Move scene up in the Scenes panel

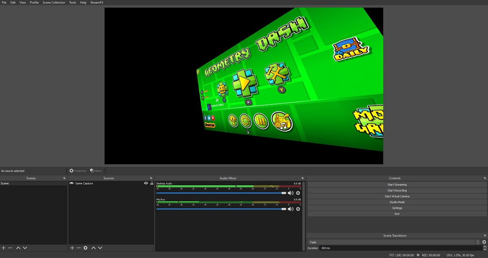coord(18,248)
